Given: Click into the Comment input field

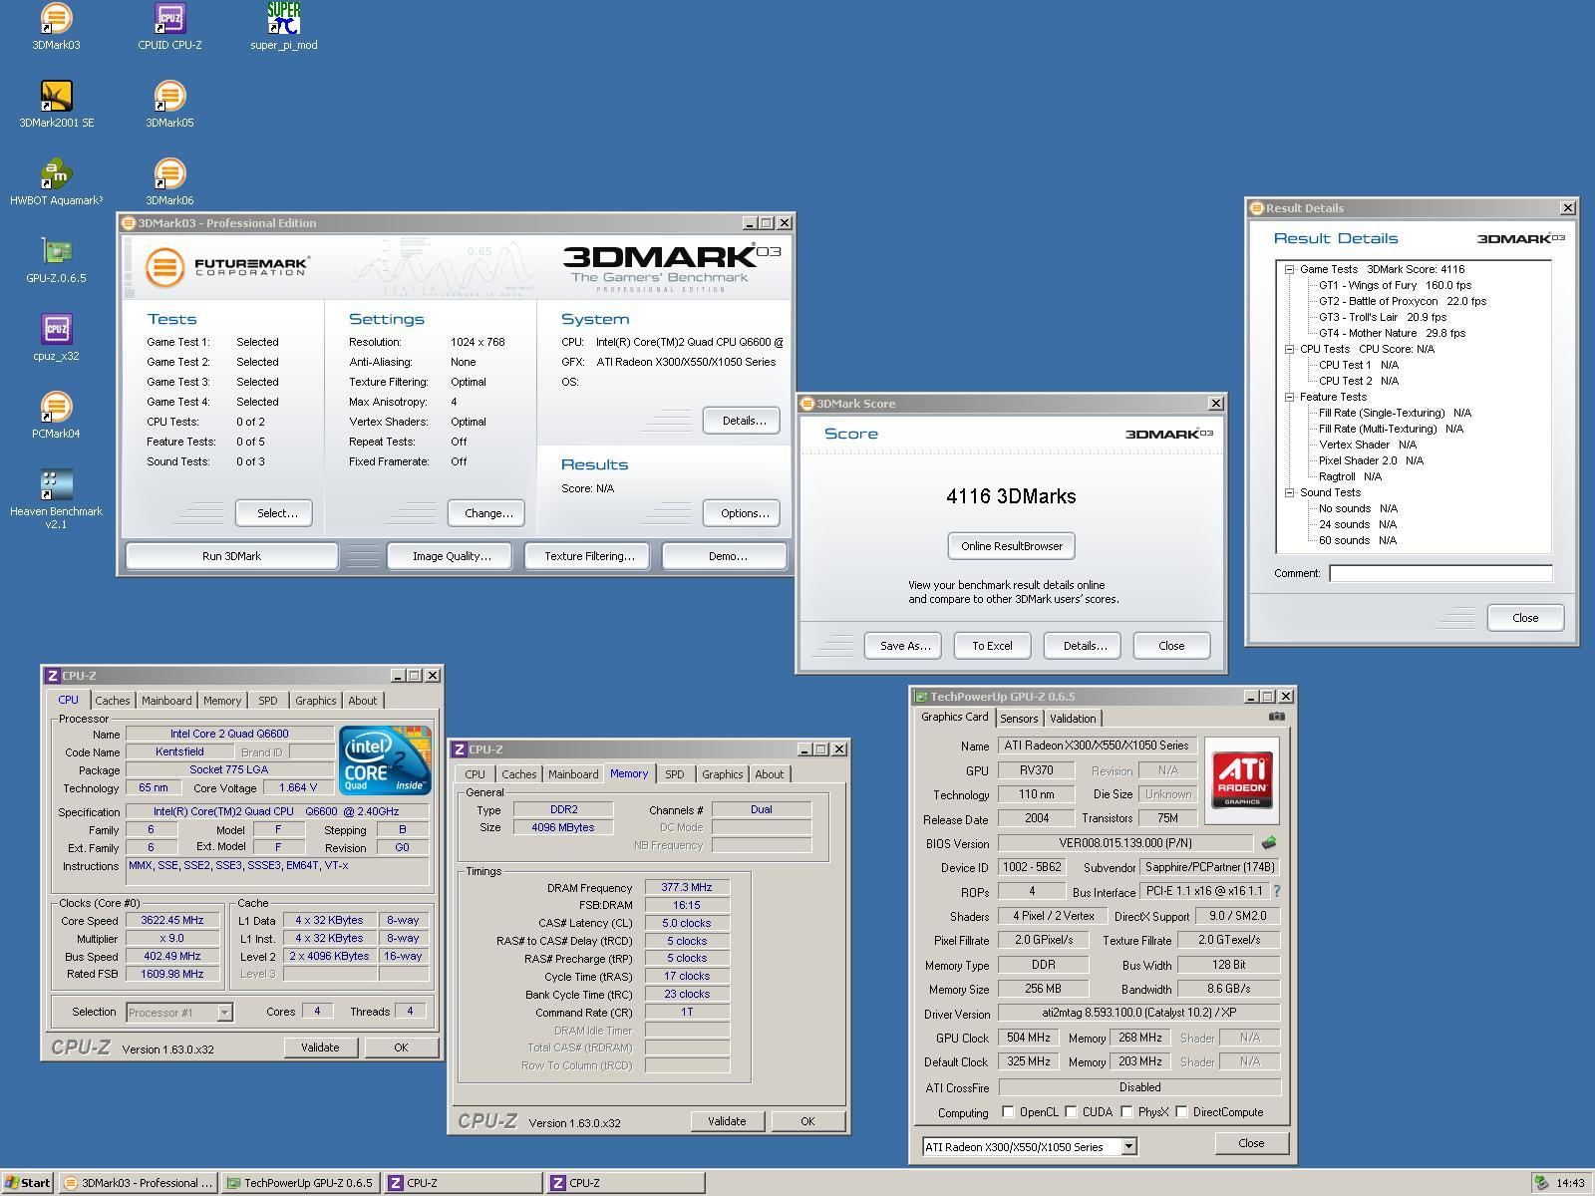Looking at the screenshot, I should pos(1440,573).
